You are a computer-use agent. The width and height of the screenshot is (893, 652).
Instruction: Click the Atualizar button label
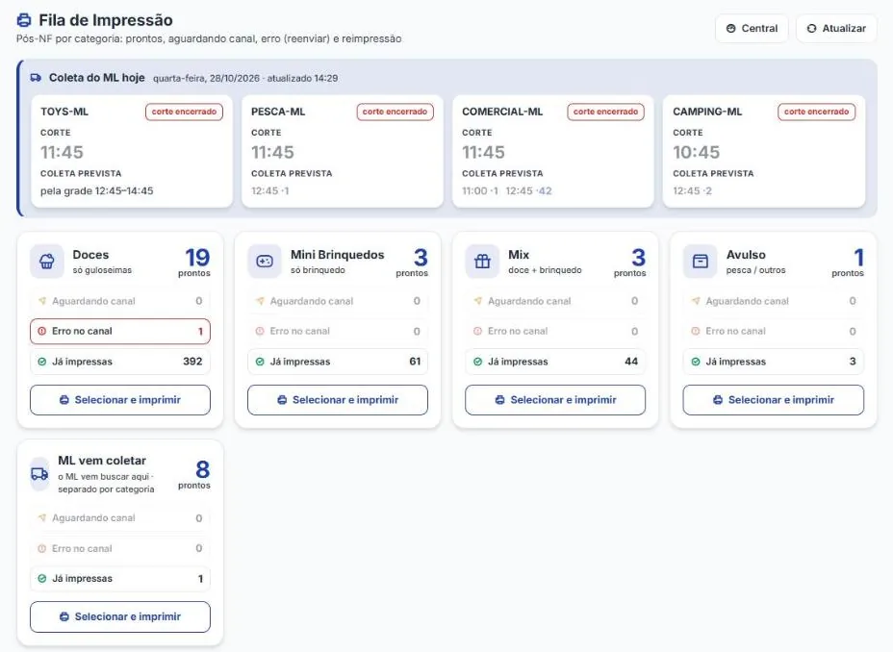point(844,29)
